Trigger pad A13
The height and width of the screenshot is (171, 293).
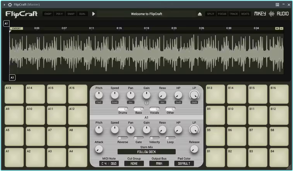tap(14, 94)
